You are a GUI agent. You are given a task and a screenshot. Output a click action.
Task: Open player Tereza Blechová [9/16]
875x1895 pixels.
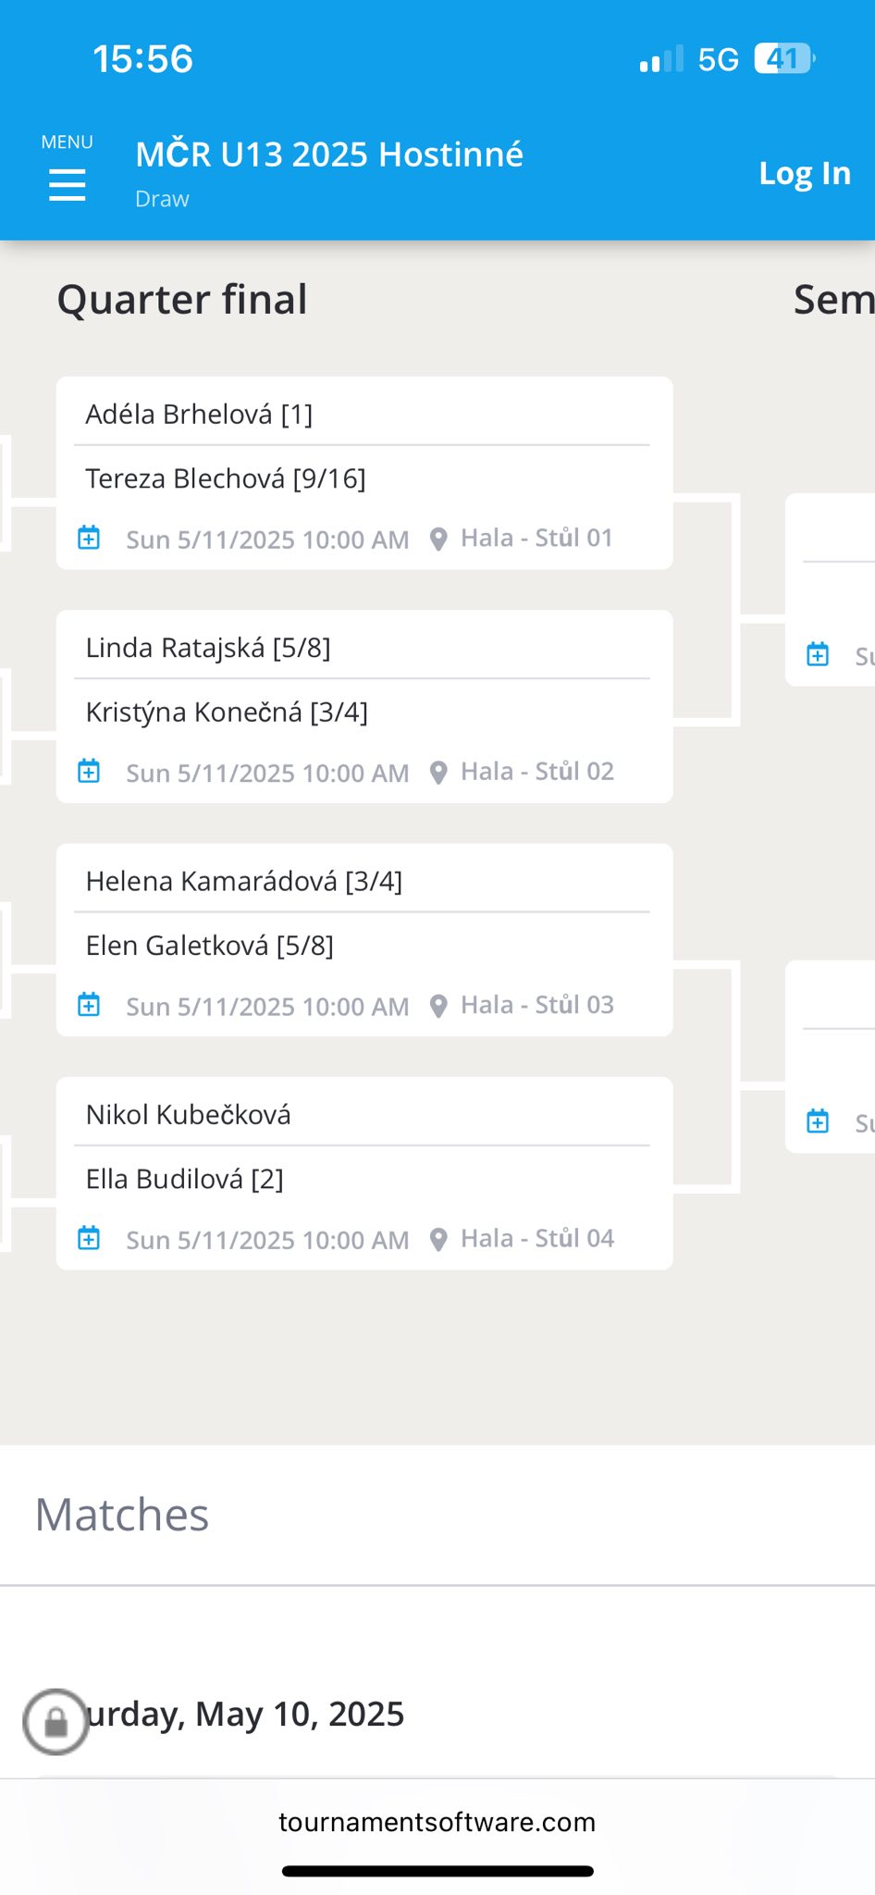point(226,479)
